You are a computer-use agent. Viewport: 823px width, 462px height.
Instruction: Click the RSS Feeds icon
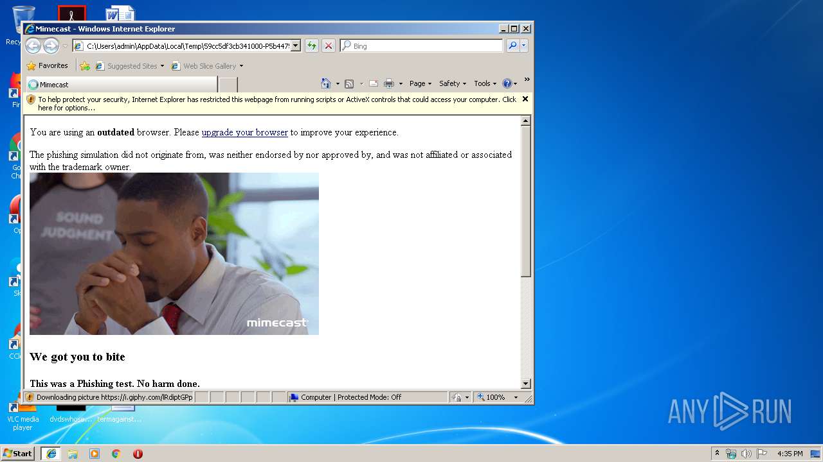coord(349,83)
